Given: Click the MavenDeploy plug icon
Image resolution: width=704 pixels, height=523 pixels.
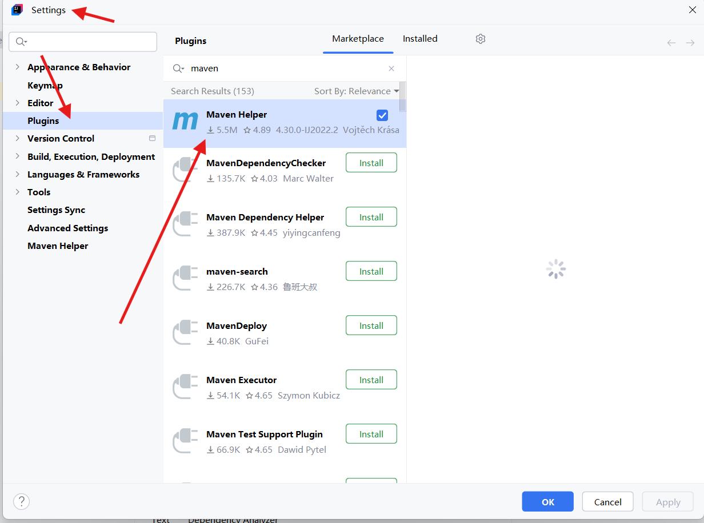Looking at the screenshot, I should (x=185, y=333).
